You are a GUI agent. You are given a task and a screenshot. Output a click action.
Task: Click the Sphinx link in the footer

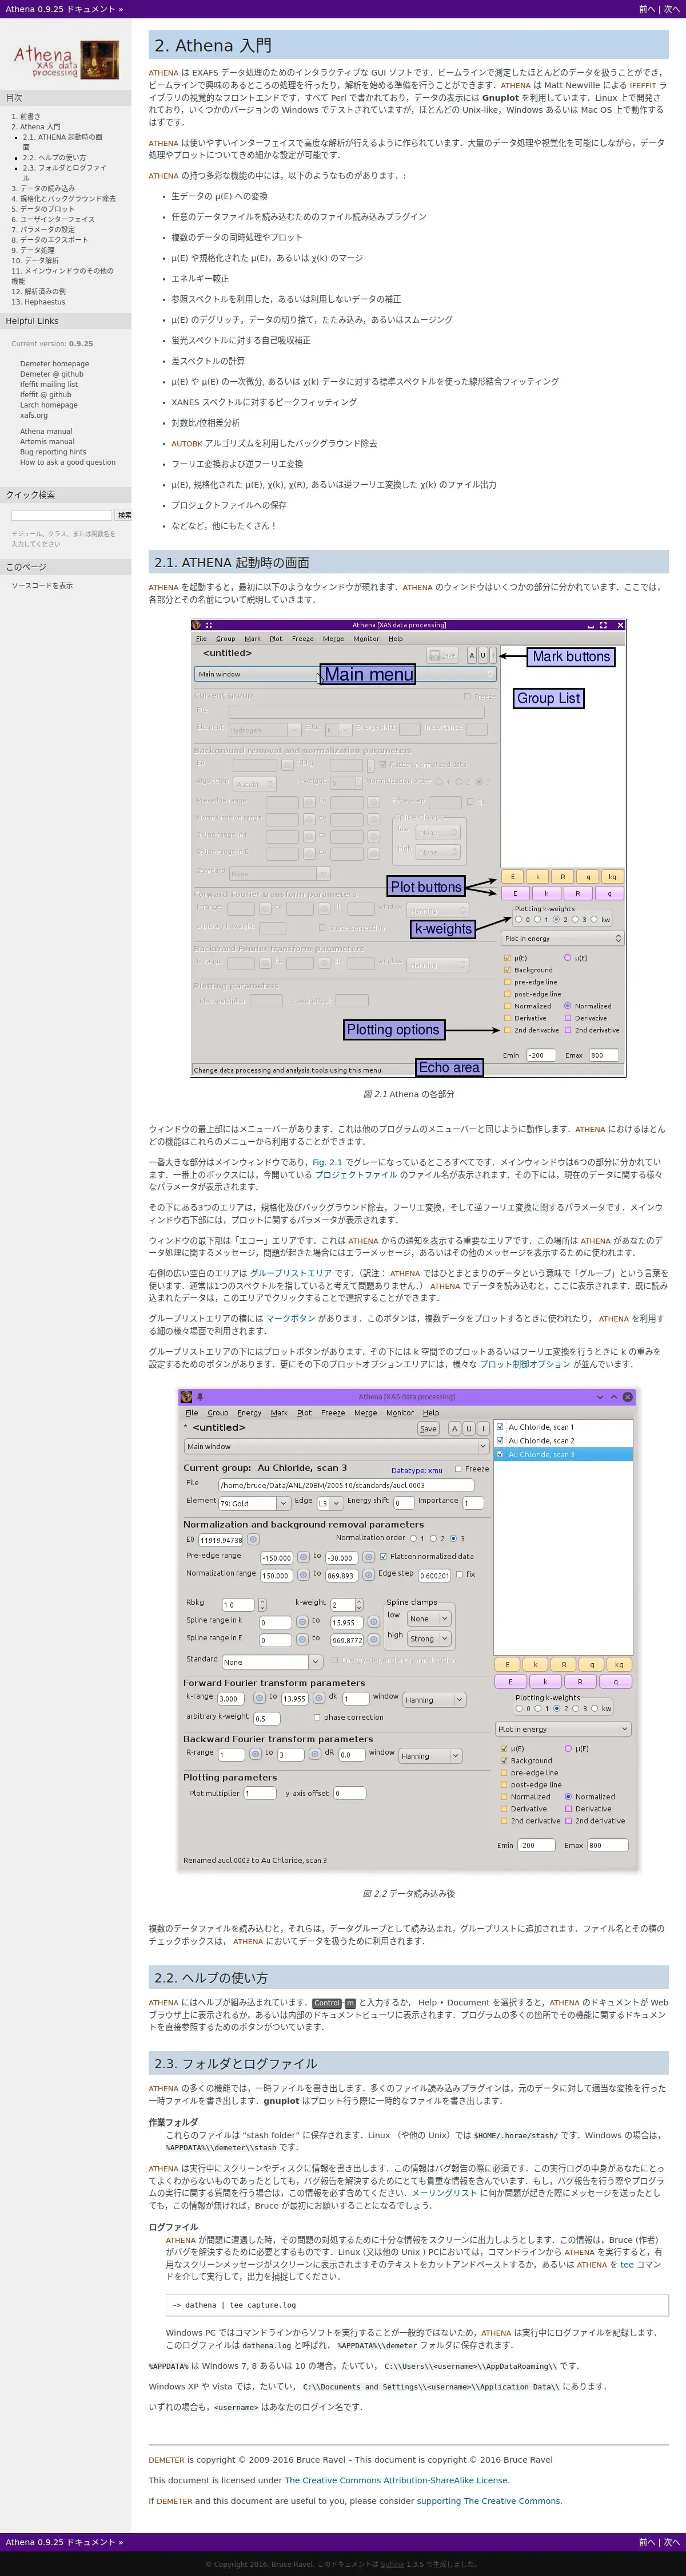tap(392, 2564)
